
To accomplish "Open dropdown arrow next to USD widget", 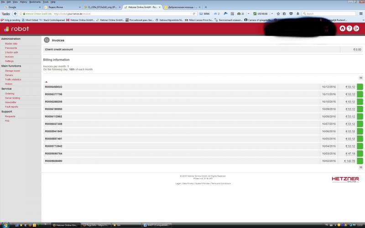I will pyautogui.click(x=272, y=14).
